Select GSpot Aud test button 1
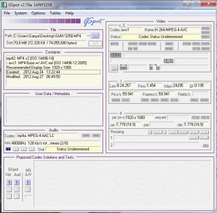 17,182
